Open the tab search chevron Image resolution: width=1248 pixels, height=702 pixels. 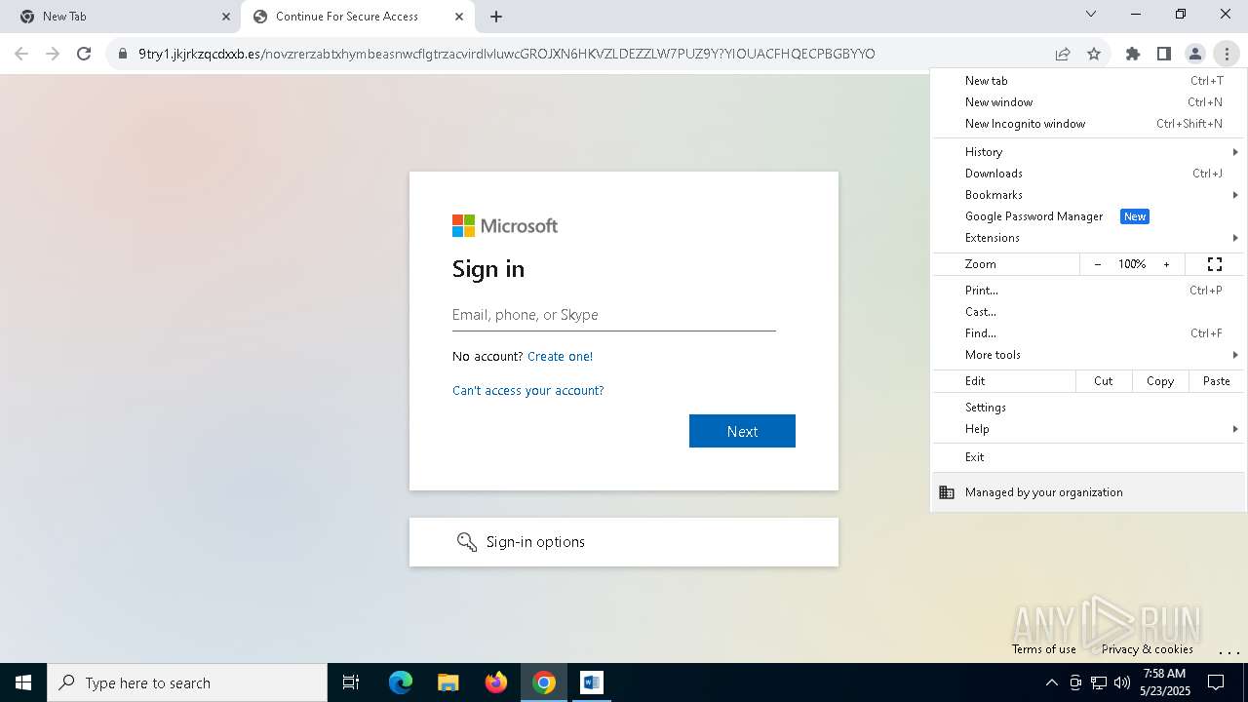[1091, 14]
